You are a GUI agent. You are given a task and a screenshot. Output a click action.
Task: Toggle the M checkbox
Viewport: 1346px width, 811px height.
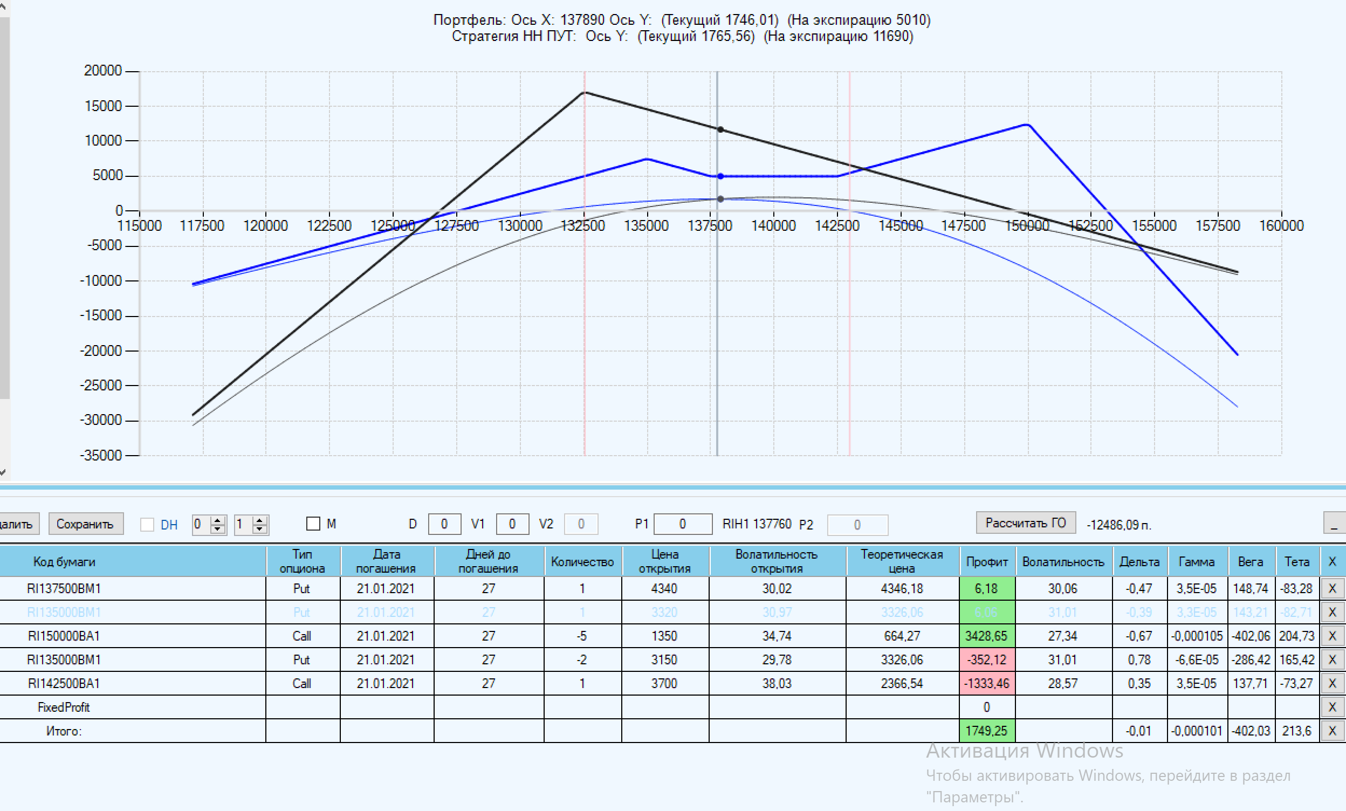tap(313, 524)
